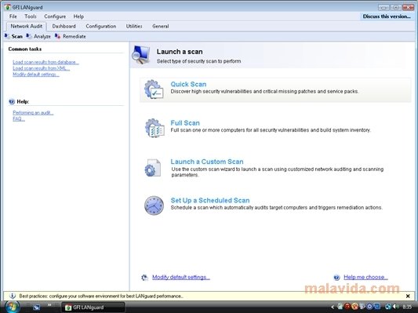Open the File menu

pyautogui.click(x=13, y=16)
